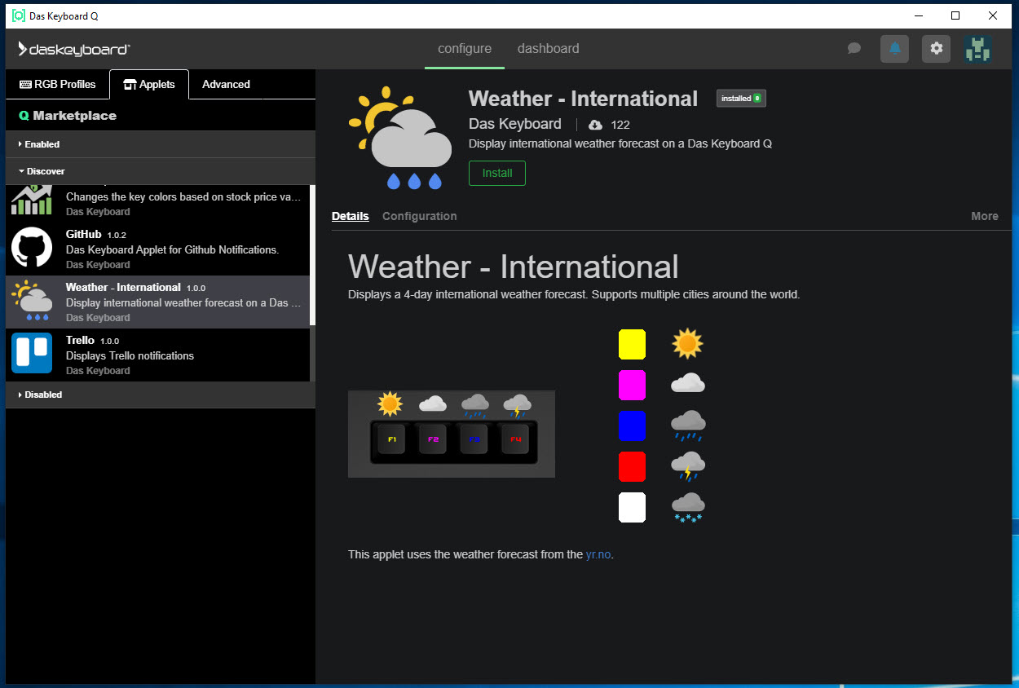Click the Trello applet logo icon
Image resolution: width=1019 pixels, height=688 pixels.
[x=32, y=353]
